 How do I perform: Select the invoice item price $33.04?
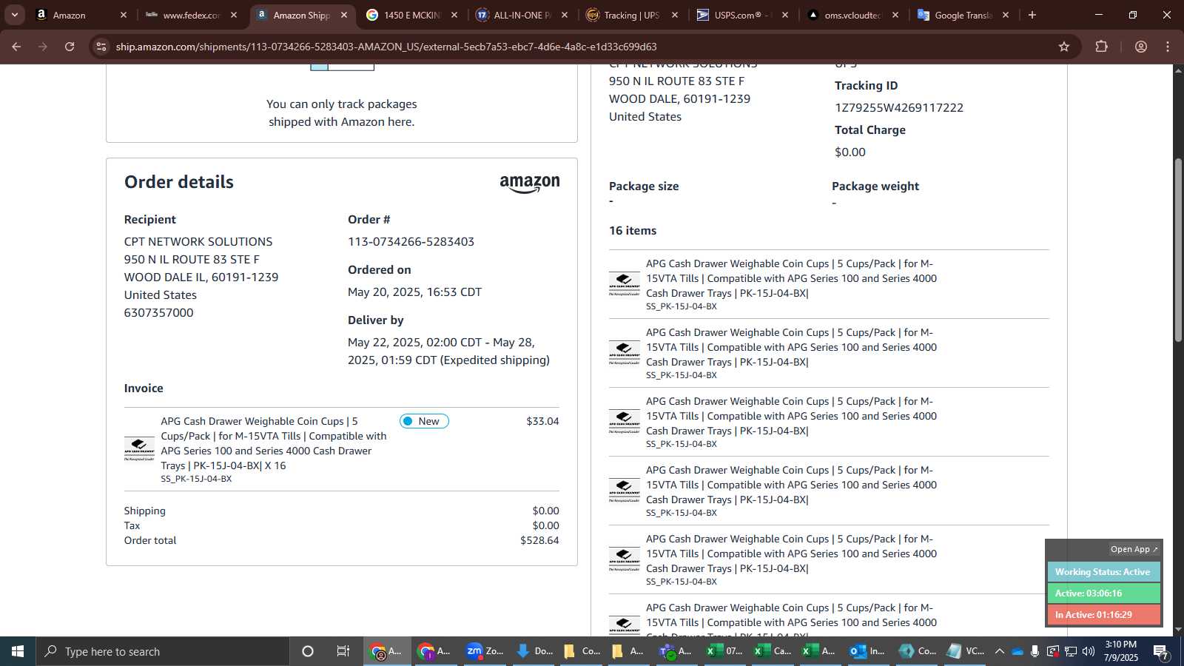click(542, 421)
